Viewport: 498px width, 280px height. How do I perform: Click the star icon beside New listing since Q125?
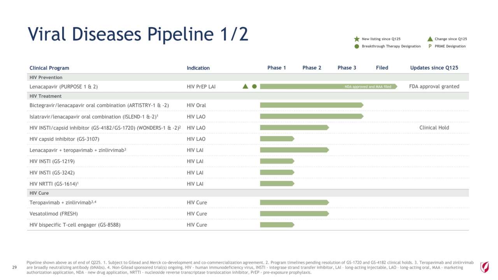357,39
